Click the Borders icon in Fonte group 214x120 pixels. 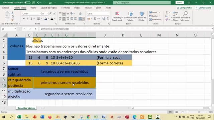(x=38, y=19)
